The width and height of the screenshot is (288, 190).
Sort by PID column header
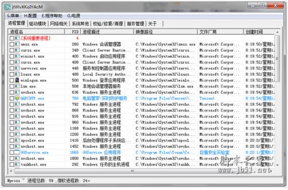point(73,32)
